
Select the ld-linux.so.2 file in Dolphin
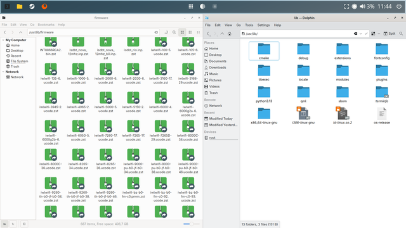343,115
